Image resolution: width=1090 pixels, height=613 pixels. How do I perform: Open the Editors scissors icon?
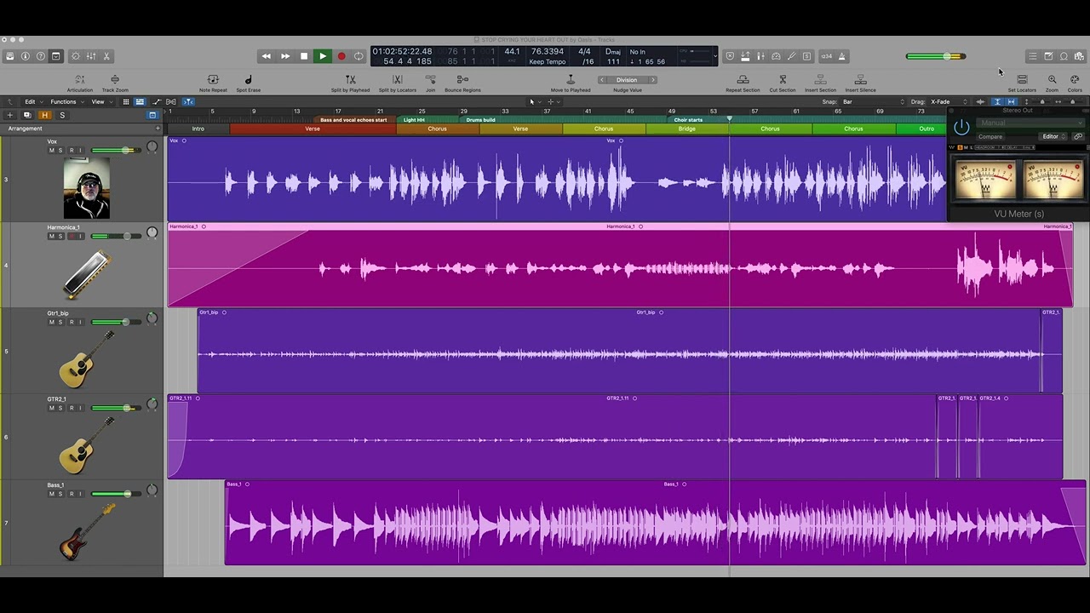click(x=106, y=56)
